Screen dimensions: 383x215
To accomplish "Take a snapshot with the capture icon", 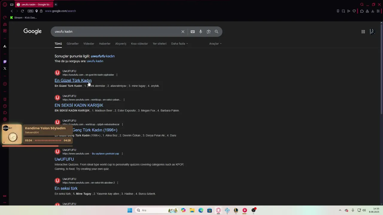I will coord(343,11).
